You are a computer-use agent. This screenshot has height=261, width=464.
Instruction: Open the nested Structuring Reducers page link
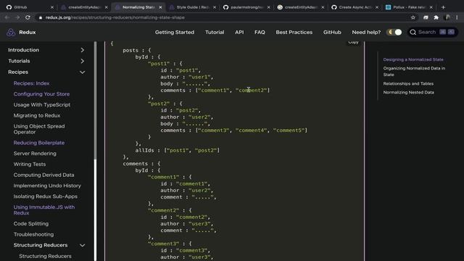(x=45, y=256)
